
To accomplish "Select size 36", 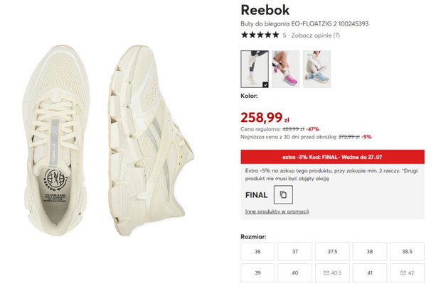I will pos(257,251).
